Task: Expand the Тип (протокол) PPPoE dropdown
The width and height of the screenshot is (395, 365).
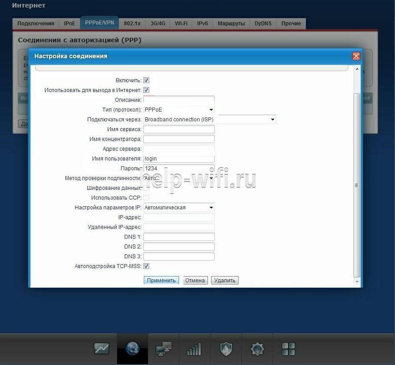Action: tap(179, 110)
